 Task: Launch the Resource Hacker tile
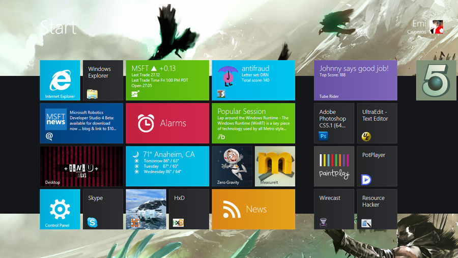coord(377,209)
